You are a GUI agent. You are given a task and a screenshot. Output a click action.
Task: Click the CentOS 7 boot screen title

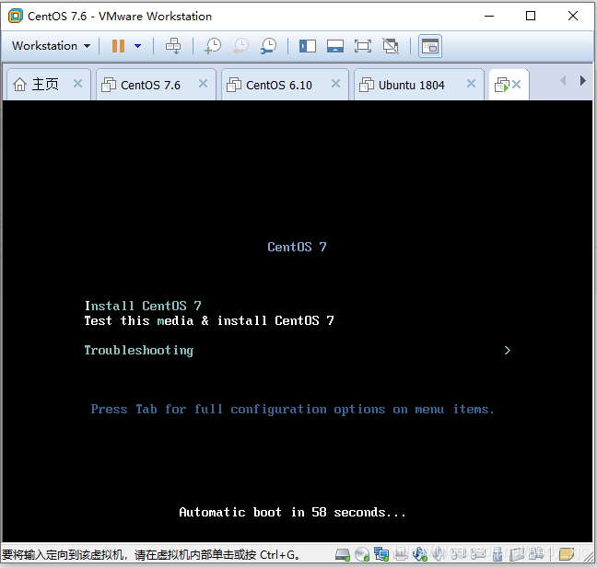[x=297, y=247]
